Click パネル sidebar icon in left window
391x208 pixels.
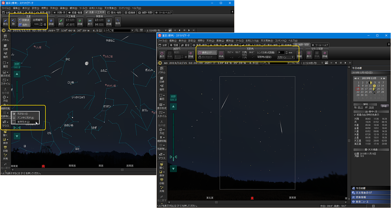6,38
